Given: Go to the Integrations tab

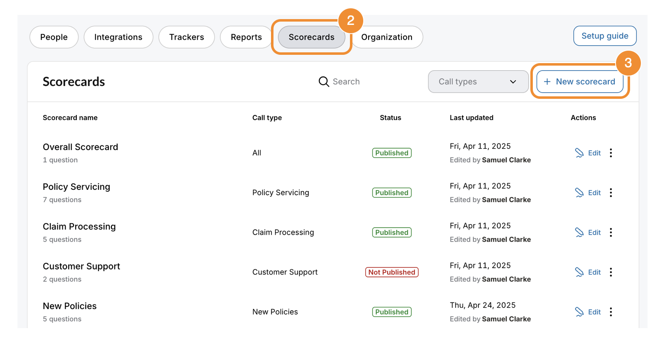Looking at the screenshot, I should pos(118,37).
